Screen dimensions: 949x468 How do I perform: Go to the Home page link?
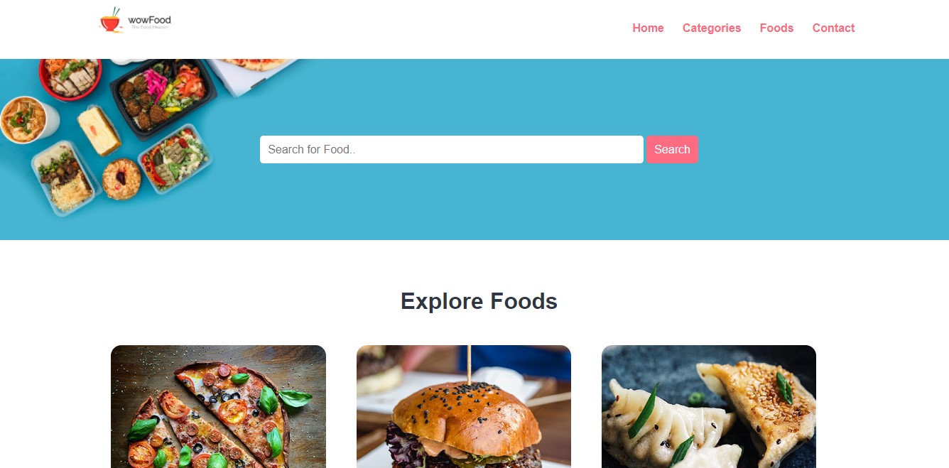click(x=648, y=28)
